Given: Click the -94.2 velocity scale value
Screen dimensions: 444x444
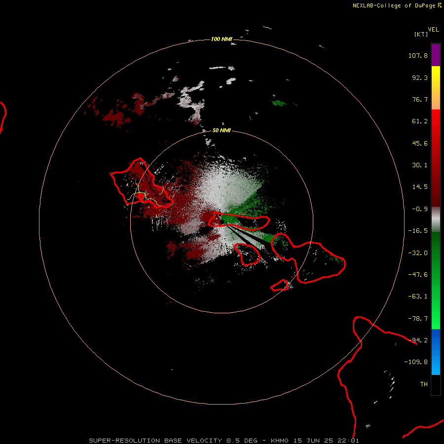Looking at the screenshot, I should tap(418, 340).
